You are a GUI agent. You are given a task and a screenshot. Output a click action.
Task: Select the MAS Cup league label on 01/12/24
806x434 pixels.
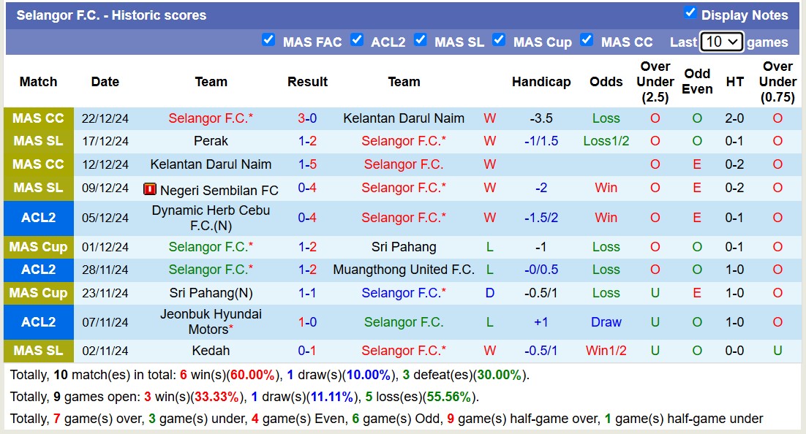click(39, 247)
